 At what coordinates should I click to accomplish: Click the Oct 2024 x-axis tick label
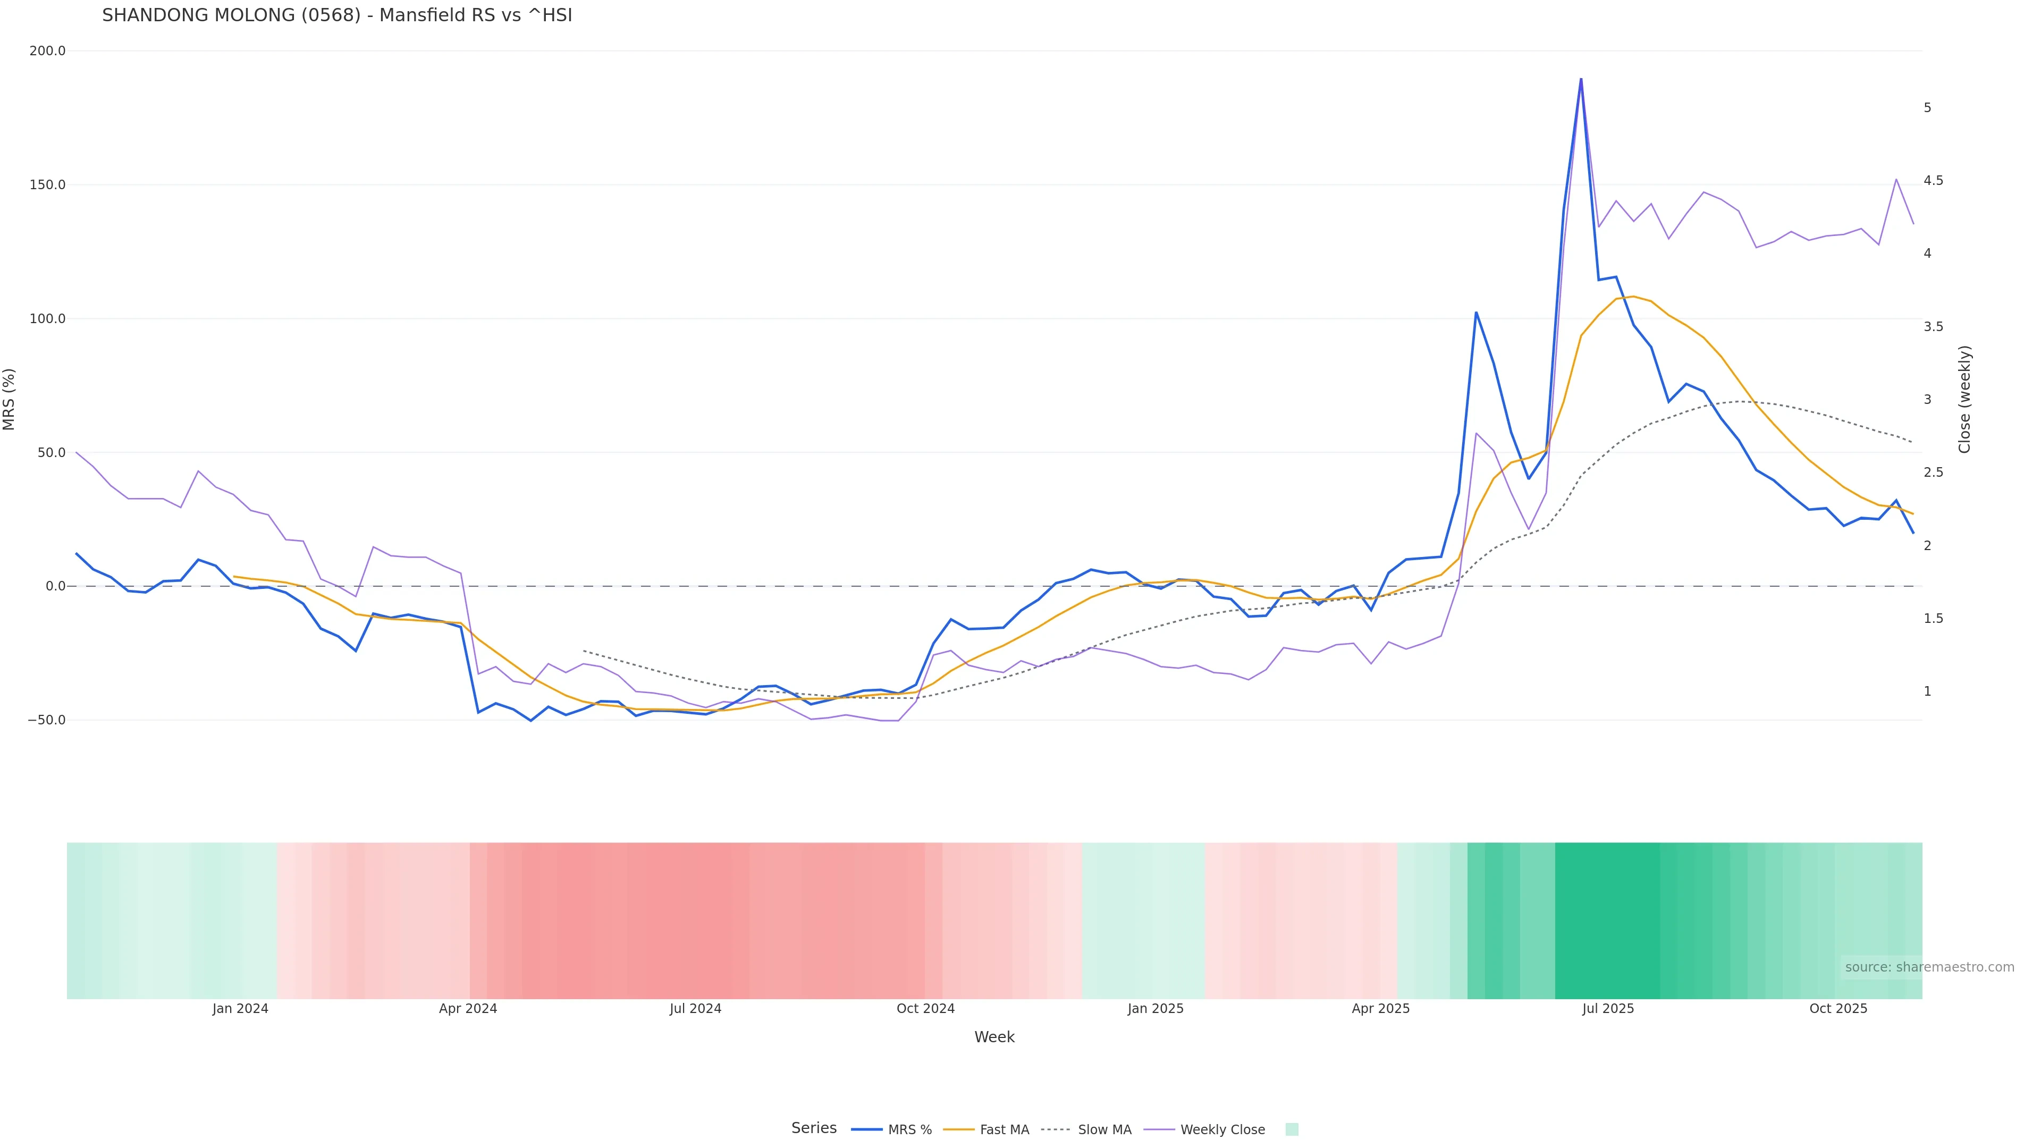pos(925,1009)
